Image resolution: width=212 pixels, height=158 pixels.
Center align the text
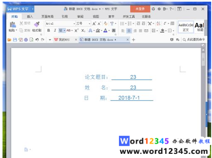point(129,30)
